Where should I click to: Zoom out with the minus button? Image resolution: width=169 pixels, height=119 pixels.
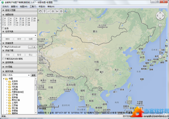coord(160,56)
